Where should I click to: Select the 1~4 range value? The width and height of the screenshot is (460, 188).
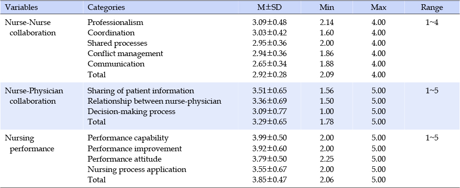tap(432, 22)
